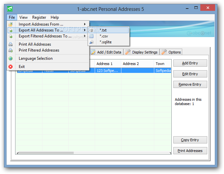Image resolution: width=224 pixels, height=174 pixels.
Task: Select the Softpedia town cell
Action: pyautogui.click(x=162, y=71)
